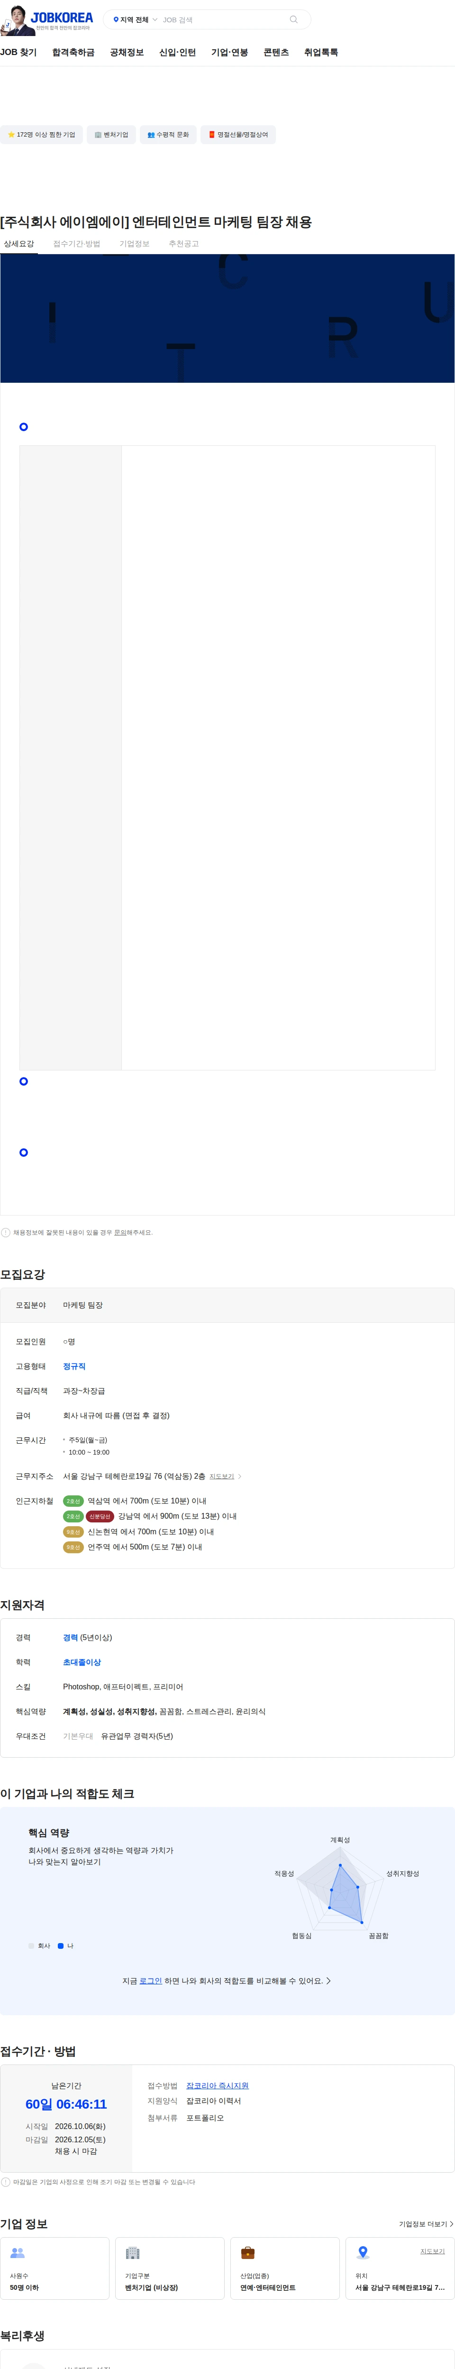Click the chevron after 비교해볼 수 있어요
This screenshot has height=2369, width=455.
[x=329, y=1981]
